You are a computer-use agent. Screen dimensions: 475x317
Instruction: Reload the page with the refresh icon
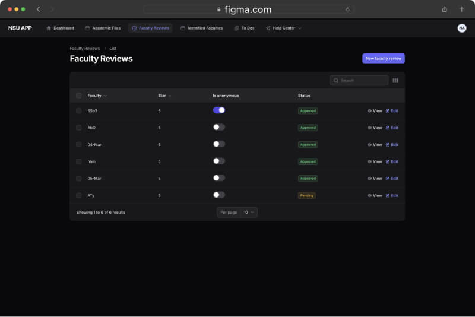(347, 9)
